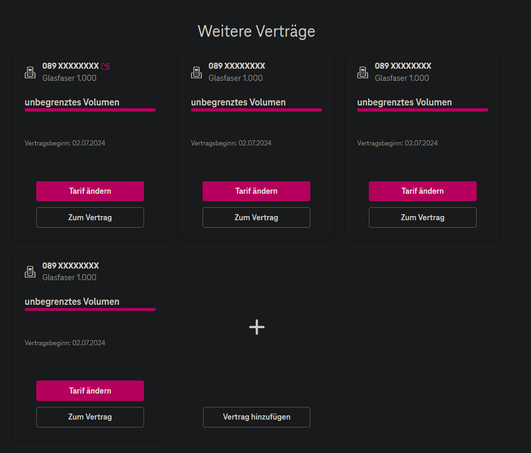Click the phone icon on the third contract card
This screenshot has height=453, width=531.
362,72
